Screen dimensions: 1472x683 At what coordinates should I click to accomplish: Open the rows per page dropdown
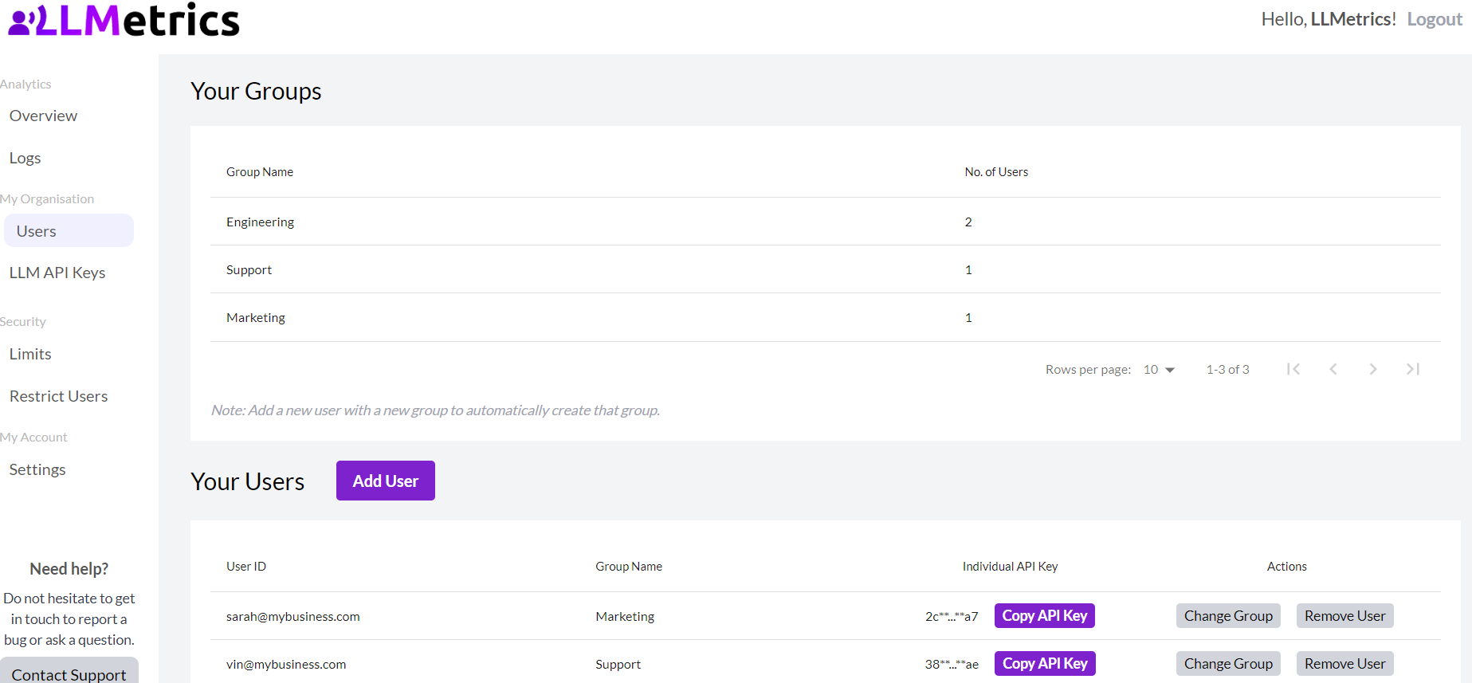[1160, 370]
